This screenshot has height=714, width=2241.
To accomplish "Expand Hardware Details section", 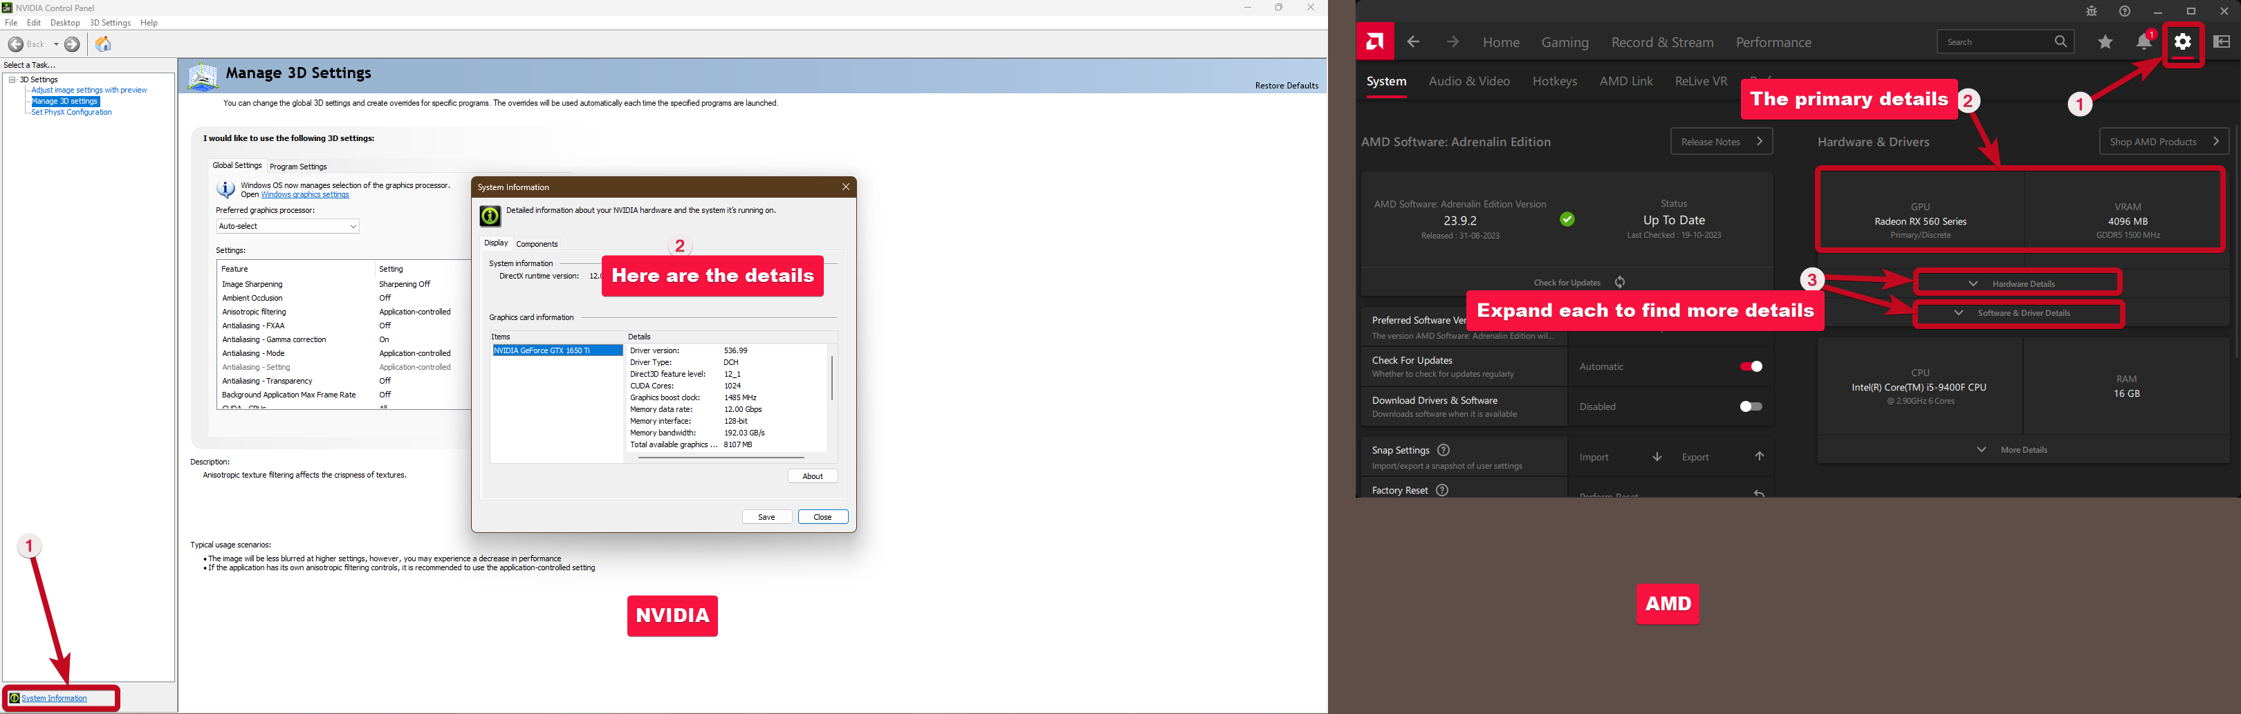I will [2016, 283].
